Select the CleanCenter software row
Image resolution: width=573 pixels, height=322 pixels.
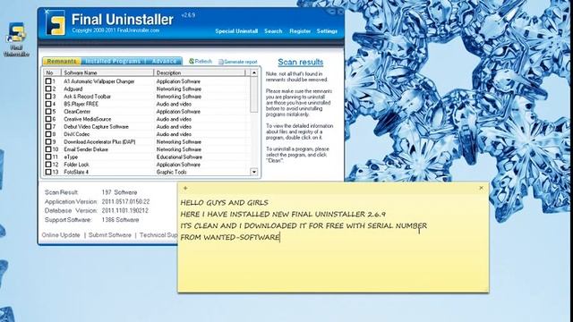click(146, 111)
